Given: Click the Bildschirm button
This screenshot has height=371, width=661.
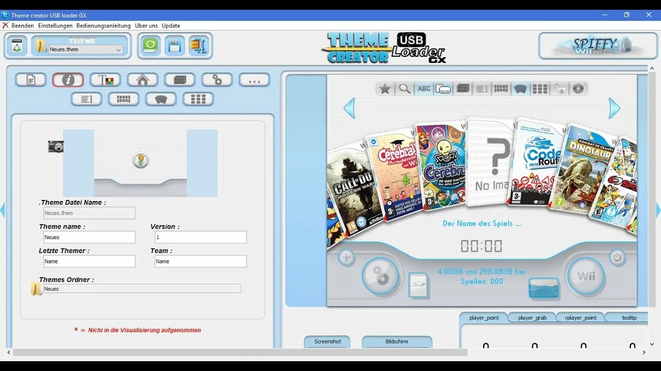Looking at the screenshot, I should (397, 342).
